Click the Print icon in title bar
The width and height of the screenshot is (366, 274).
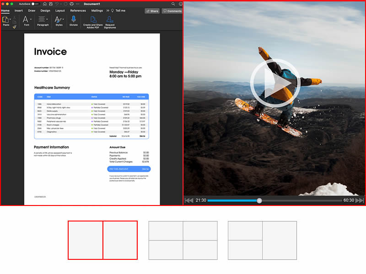point(72,4)
